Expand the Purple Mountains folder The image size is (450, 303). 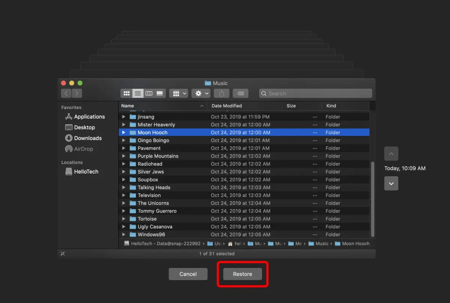[124, 156]
